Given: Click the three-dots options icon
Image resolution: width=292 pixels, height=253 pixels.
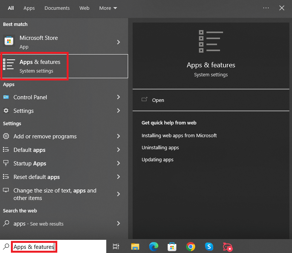Looking at the screenshot, I should [x=266, y=8].
